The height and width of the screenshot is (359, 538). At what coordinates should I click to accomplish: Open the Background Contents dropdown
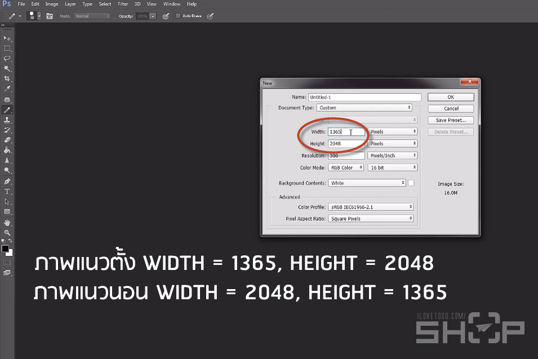point(367,183)
